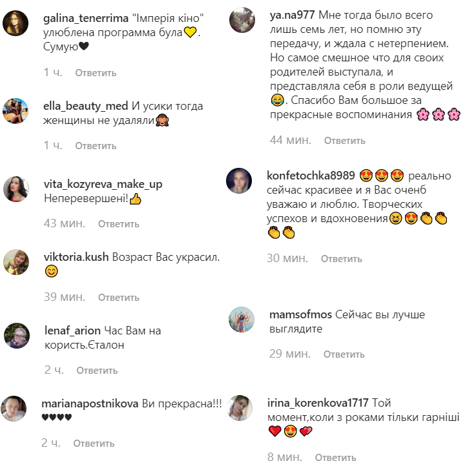Click mamsofmos profile avatar
The image size is (476, 470).
point(242,320)
